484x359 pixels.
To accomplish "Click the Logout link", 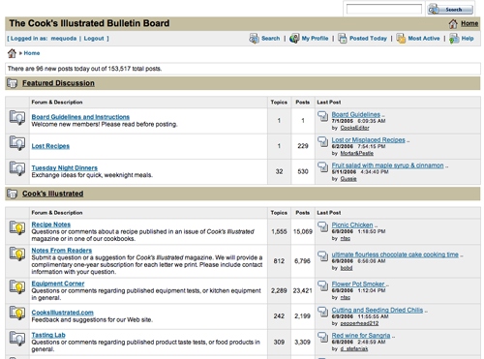I will pyautogui.click(x=94, y=39).
